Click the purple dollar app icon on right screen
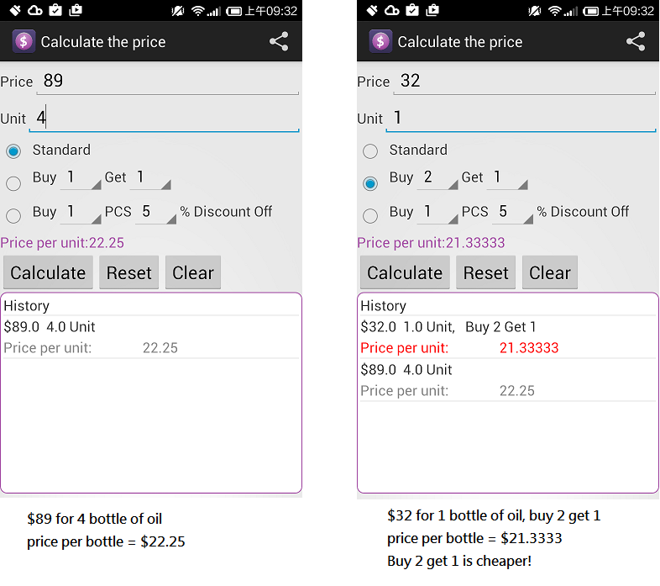660x586 pixels. pyautogui.click(x=380, y=42)
